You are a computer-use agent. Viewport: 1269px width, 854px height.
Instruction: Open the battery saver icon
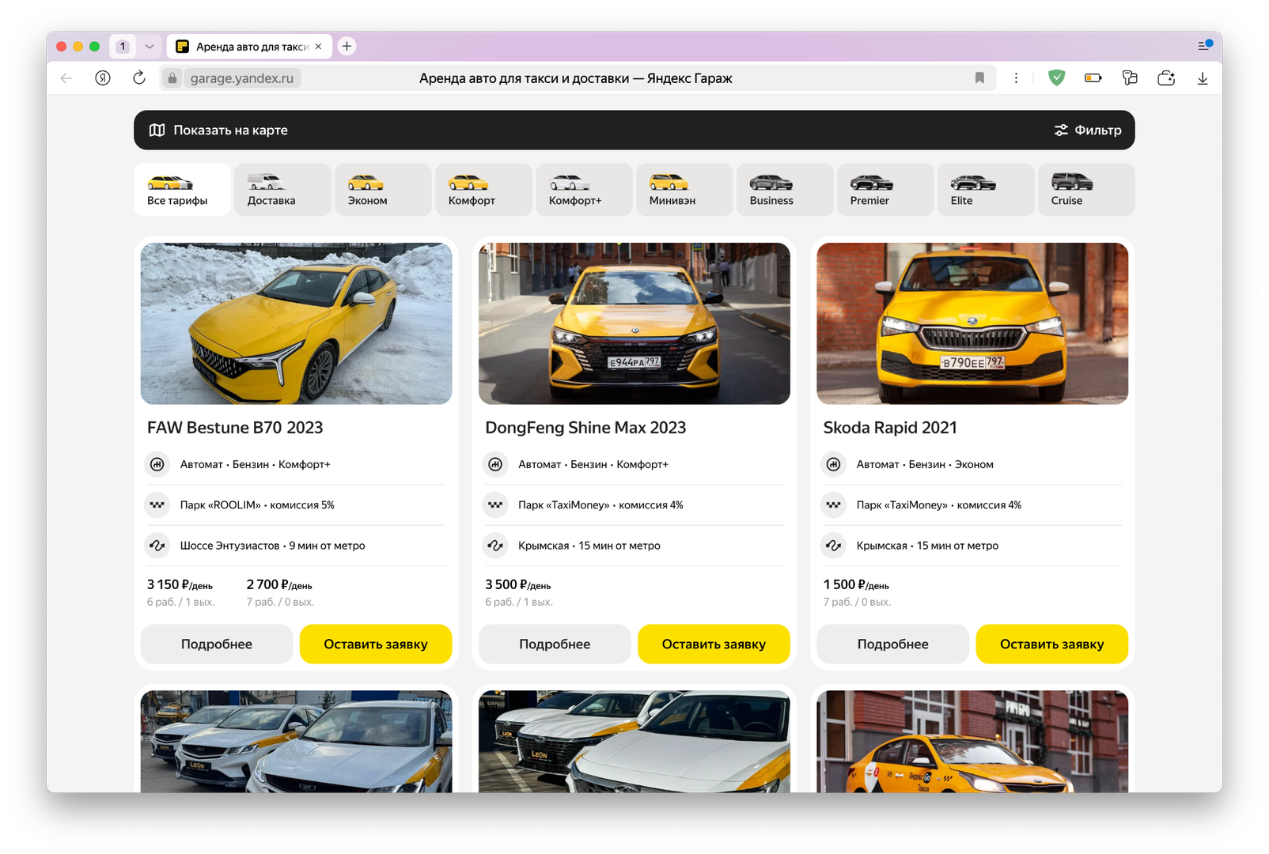[x=1093, y=77]
